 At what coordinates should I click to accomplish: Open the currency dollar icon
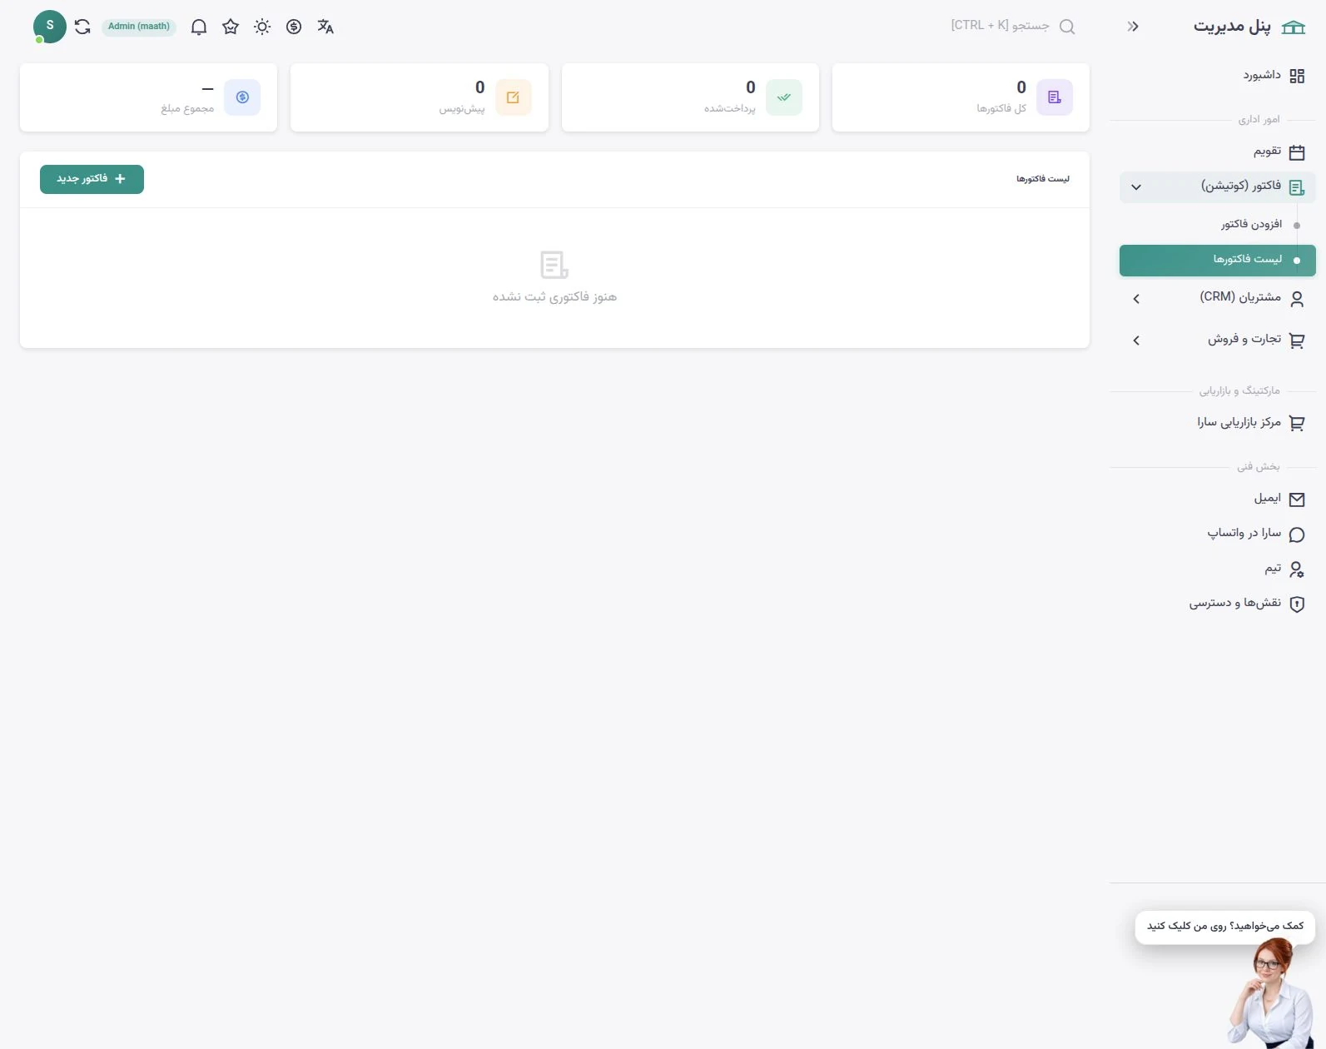[294, 27]
